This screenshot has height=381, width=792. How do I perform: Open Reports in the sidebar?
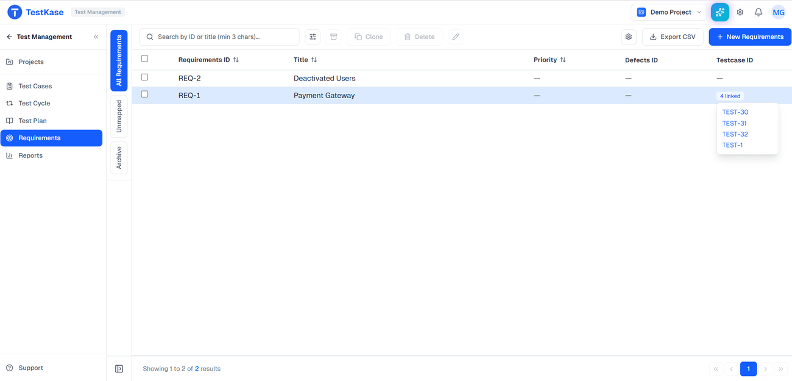[x=51, y=156]
